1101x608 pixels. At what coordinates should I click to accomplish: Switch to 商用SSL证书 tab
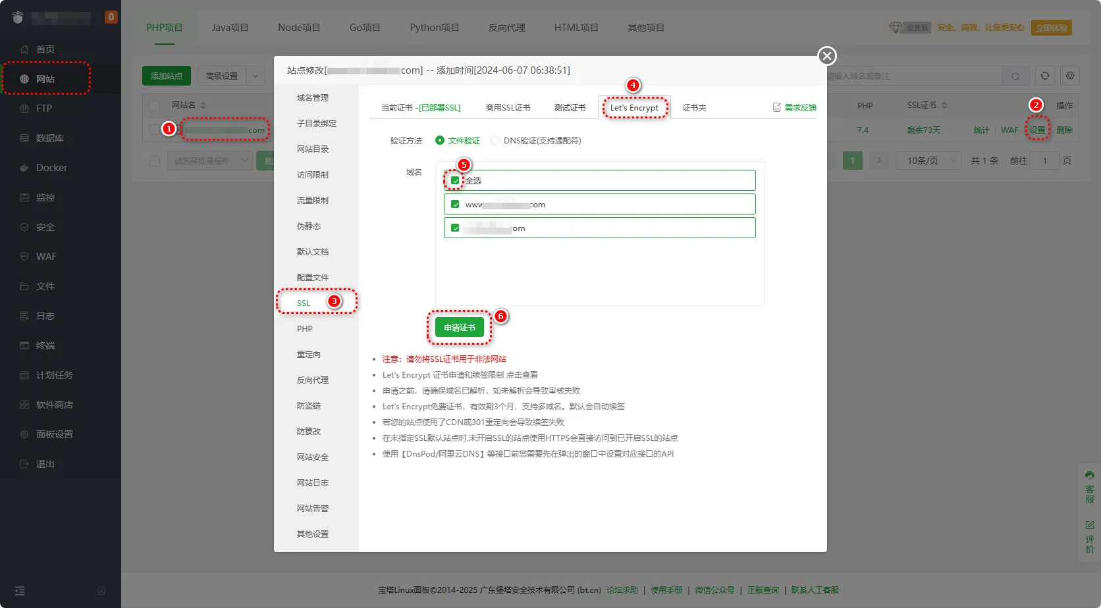click(x=508, y=107)
